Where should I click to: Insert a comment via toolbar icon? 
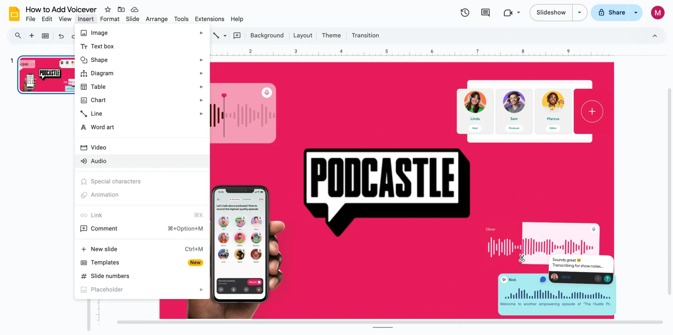[x=237, y=35]
